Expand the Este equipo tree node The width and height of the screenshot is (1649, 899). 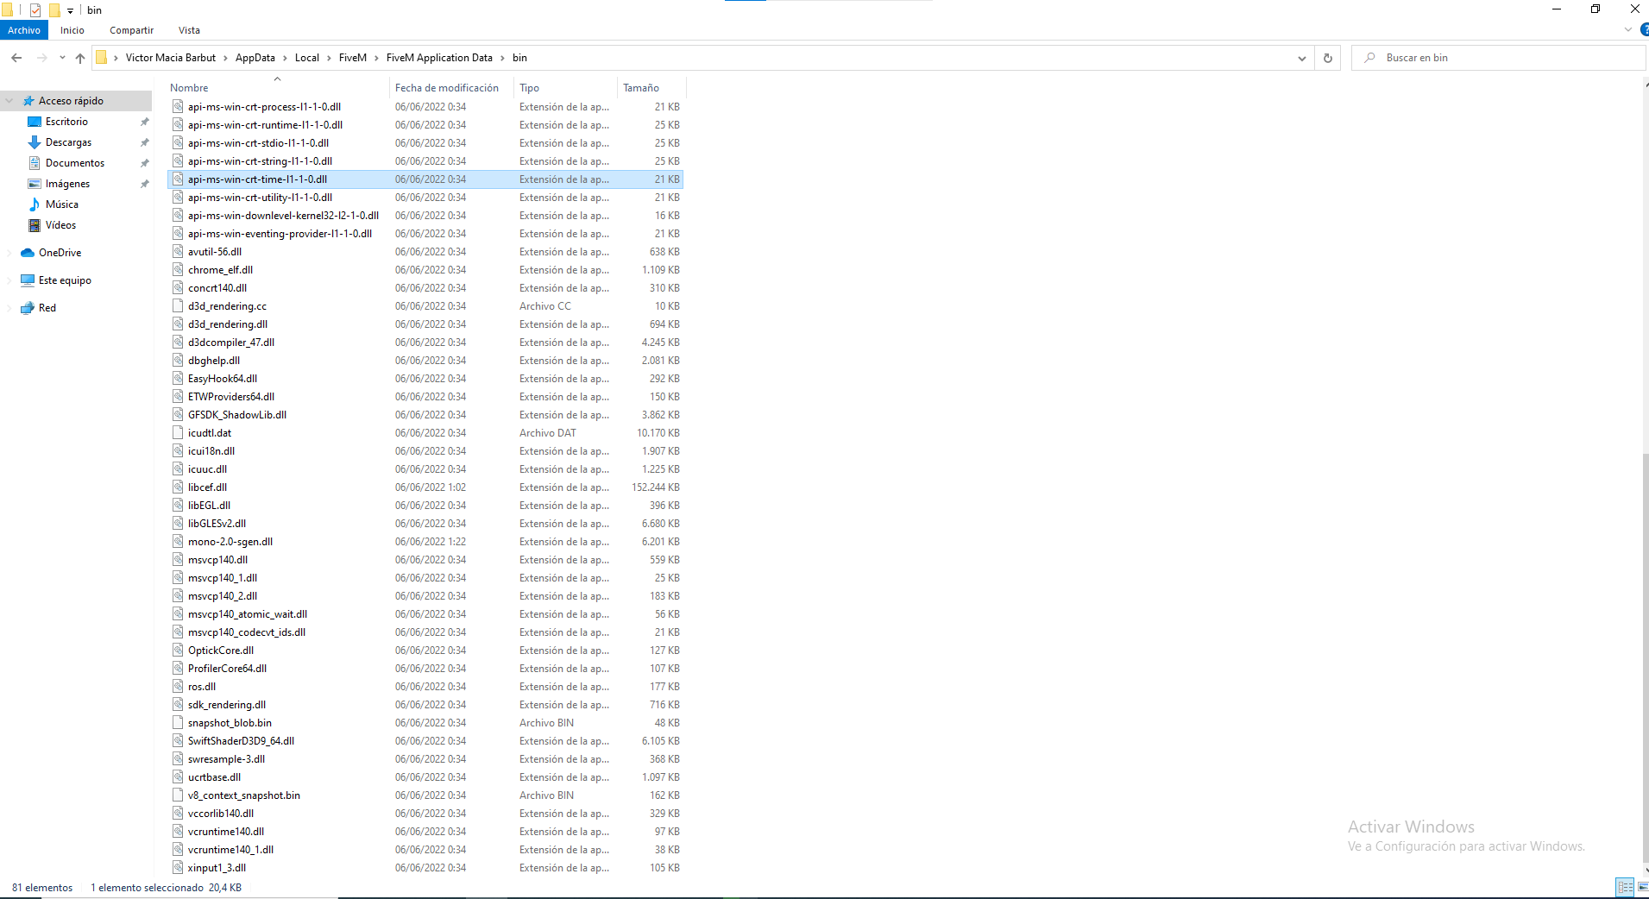(x=9, y=280)
